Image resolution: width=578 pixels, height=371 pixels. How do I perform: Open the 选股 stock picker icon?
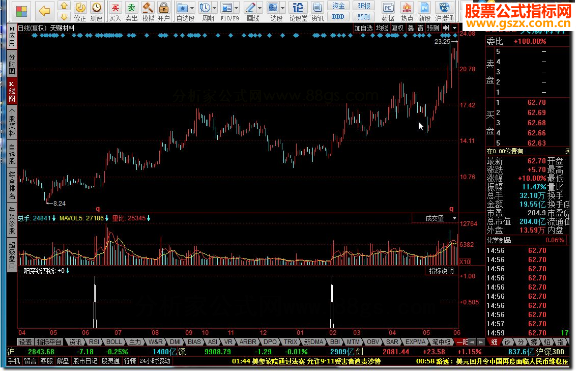tap(273, 8)
